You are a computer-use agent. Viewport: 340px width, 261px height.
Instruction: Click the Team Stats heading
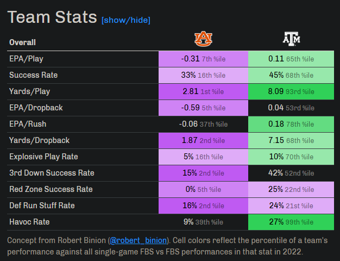[x=52, y=17]
